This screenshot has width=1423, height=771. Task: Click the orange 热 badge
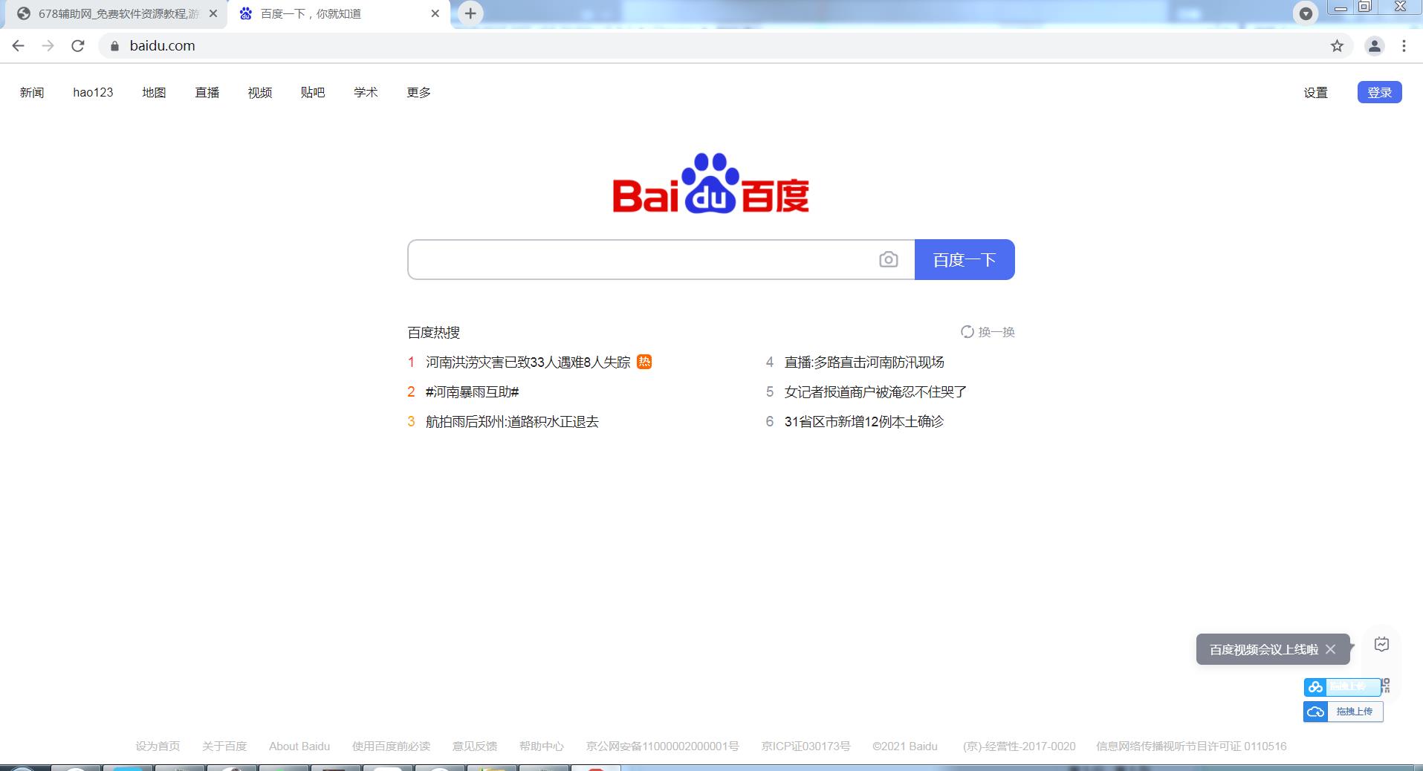pyautogui.click(x=644, y=362)
